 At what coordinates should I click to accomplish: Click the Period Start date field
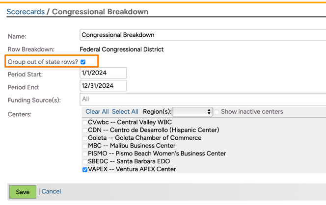103,73
